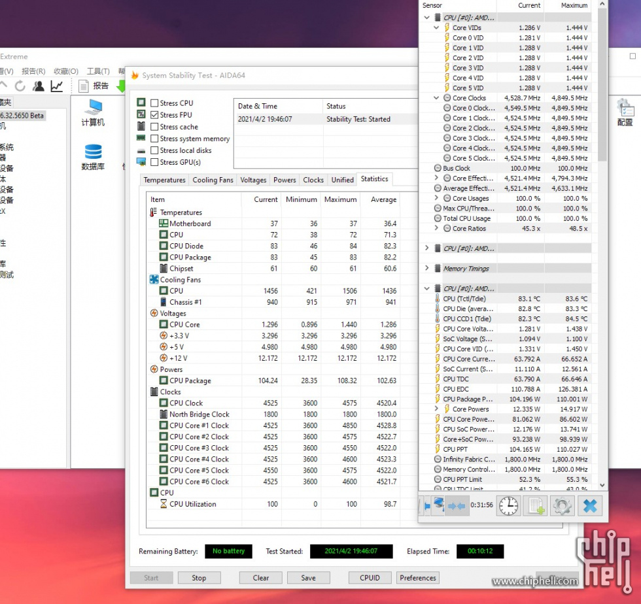Click the CPU Utilization hourglass icon
Image resolution: width=641 pixels, height=604 pixels.
(164, 504)
